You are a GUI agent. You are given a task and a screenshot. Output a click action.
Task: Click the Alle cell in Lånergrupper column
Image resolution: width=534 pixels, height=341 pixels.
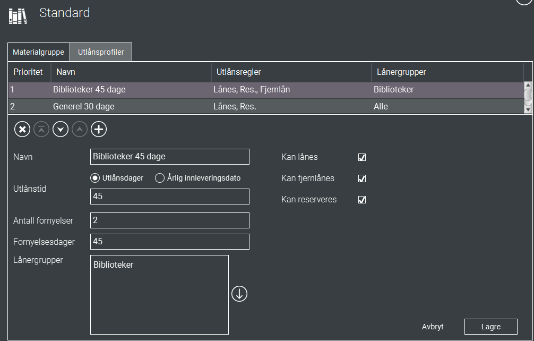(x=381, y=107)
